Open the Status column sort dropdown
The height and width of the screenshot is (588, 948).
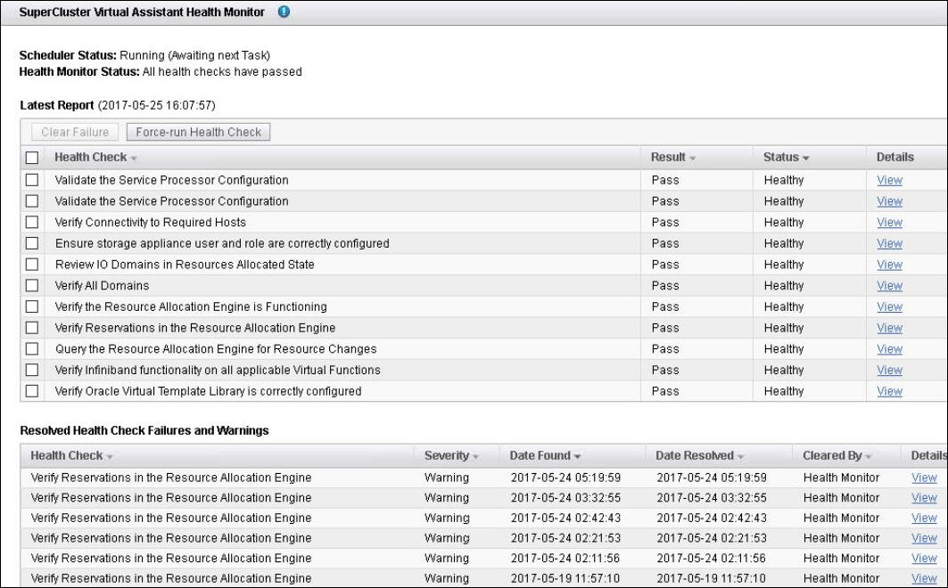tap(804, 157)
